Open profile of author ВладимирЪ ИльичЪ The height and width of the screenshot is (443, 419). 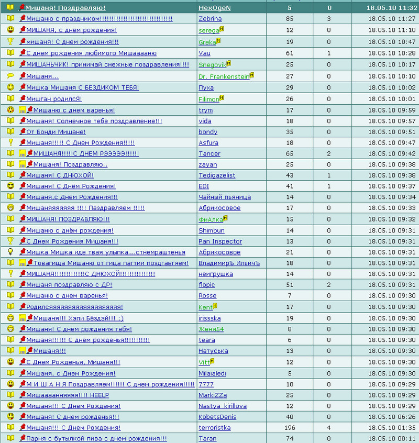point(229,263)
